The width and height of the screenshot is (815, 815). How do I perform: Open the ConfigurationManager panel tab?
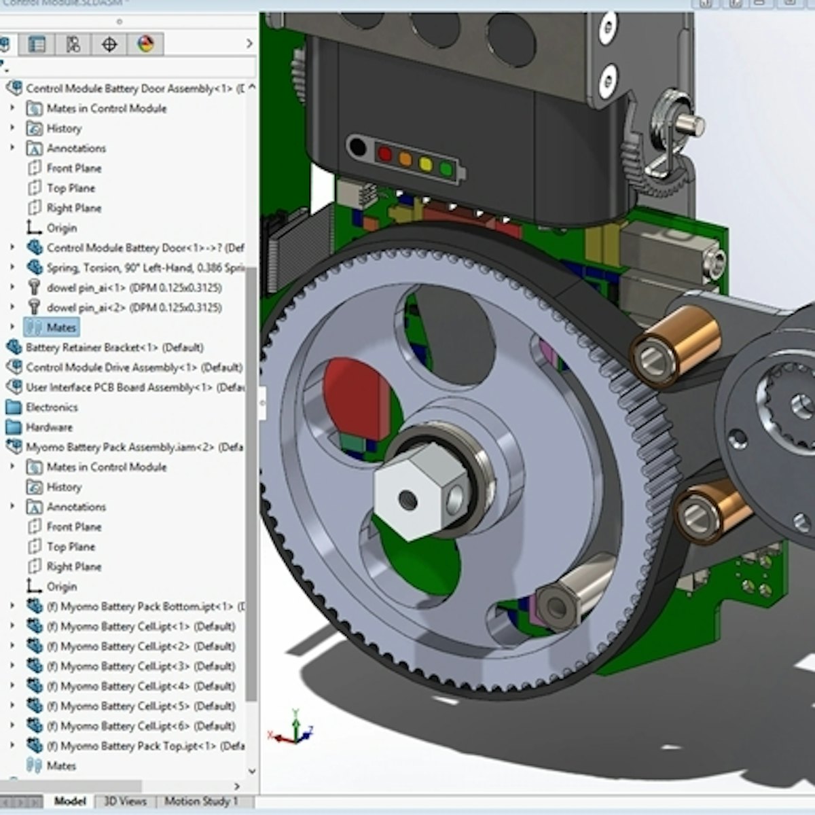click(x=73, y=43)
